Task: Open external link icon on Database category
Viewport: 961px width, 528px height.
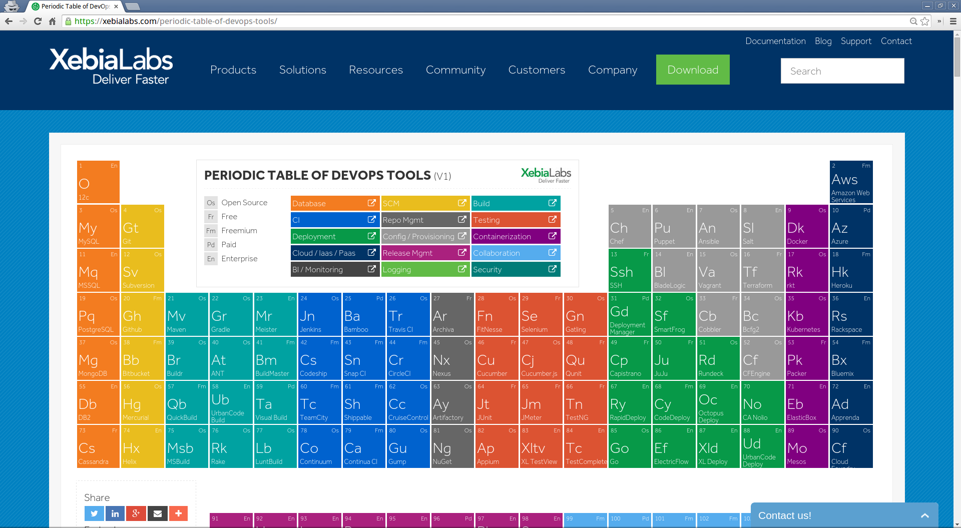Action: coord(371,203)
